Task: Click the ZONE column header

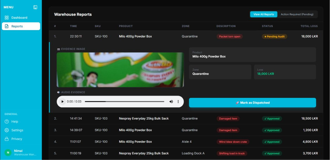Action: [186, 26]
